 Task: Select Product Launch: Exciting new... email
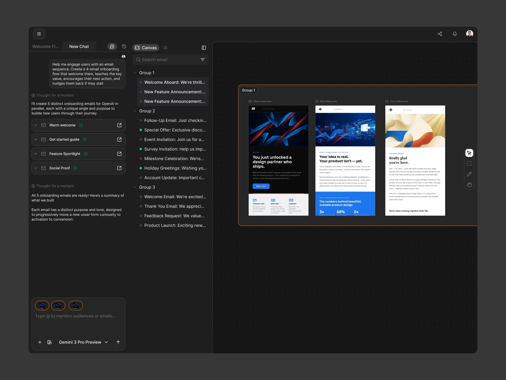(x=173, y=225)
